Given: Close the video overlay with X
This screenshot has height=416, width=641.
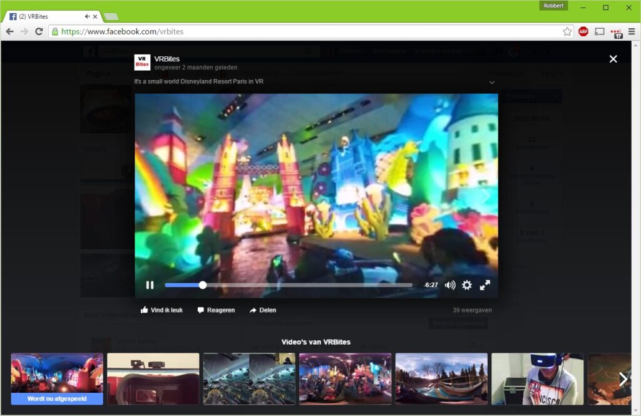Looking at the screenshot, I should pos(613,59).
